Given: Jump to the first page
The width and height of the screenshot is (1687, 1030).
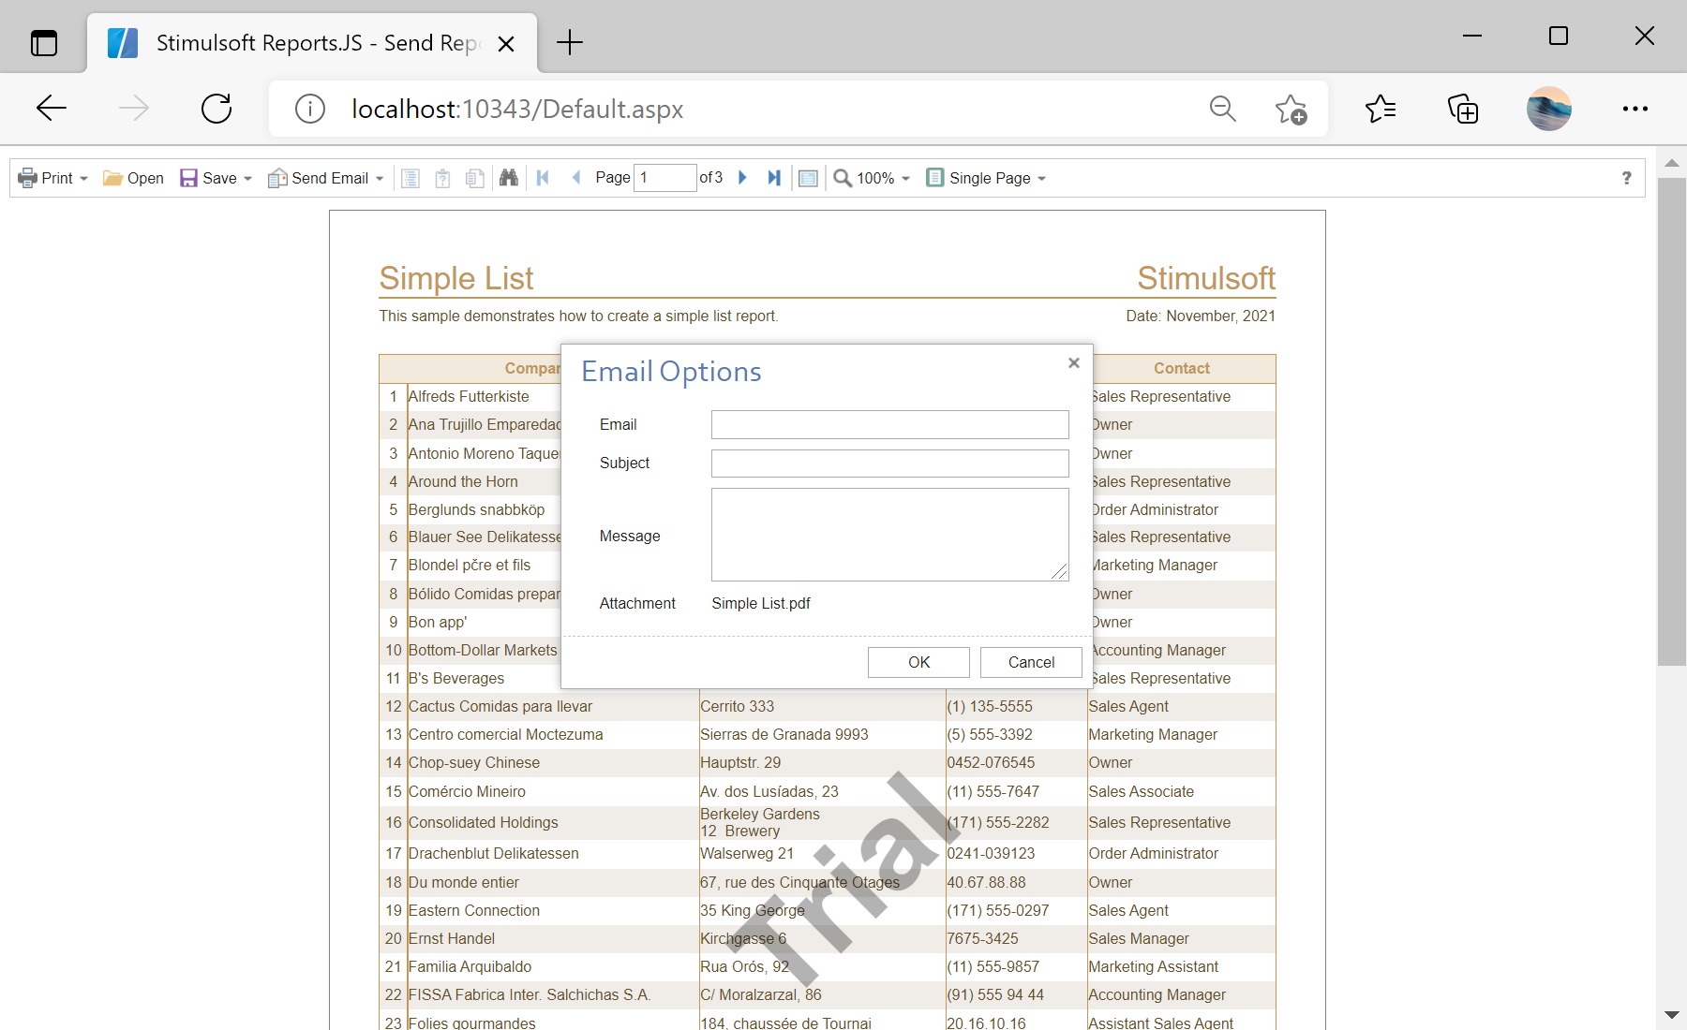Looking at the screenshot, I should click(x=544, y=178).
